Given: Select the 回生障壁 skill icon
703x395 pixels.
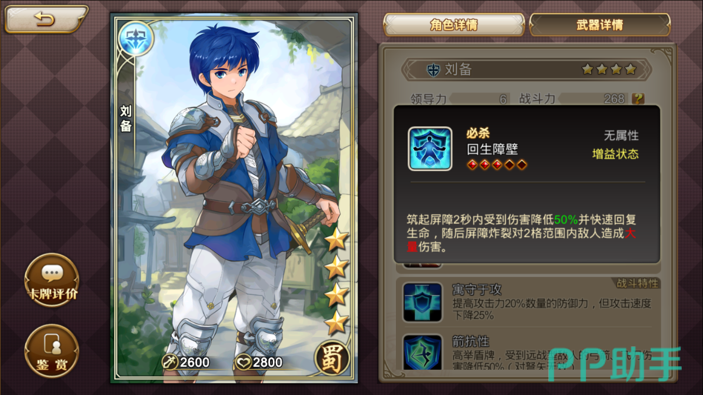Looking at the screenshot, I should click(429, 149).
